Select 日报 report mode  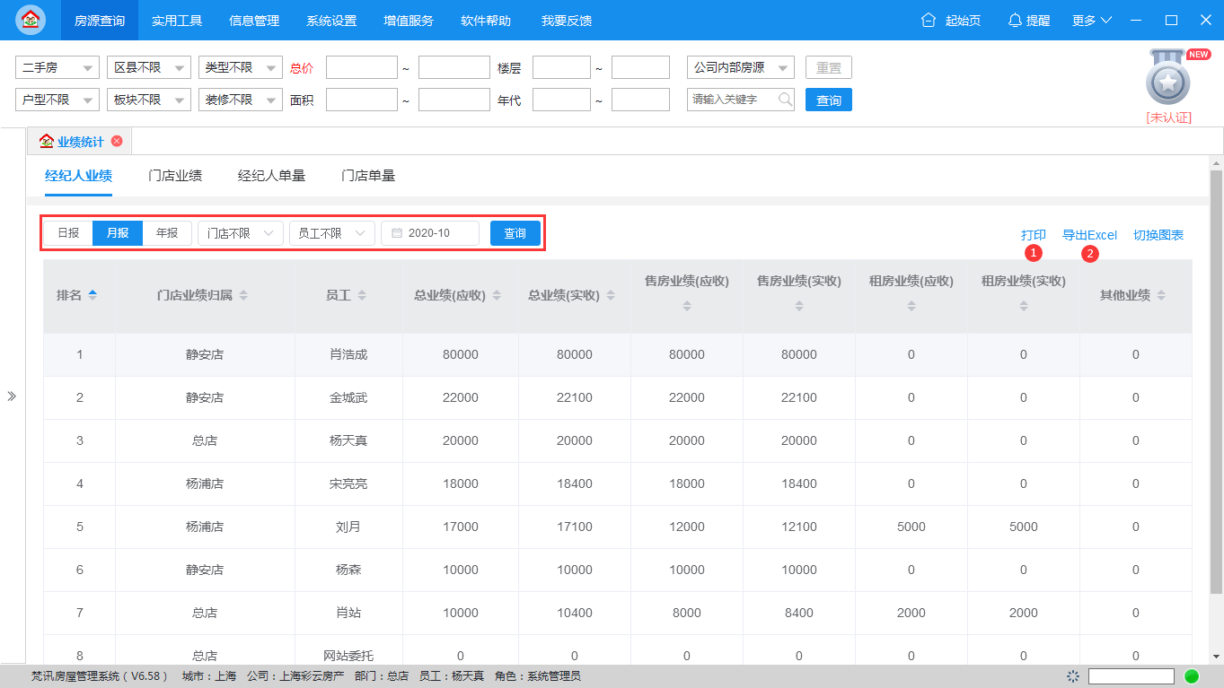69,233
